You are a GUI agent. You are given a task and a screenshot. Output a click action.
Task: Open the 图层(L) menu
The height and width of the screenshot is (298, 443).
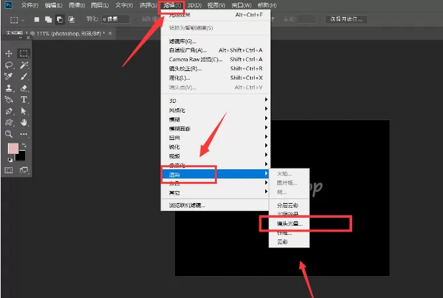99,5
